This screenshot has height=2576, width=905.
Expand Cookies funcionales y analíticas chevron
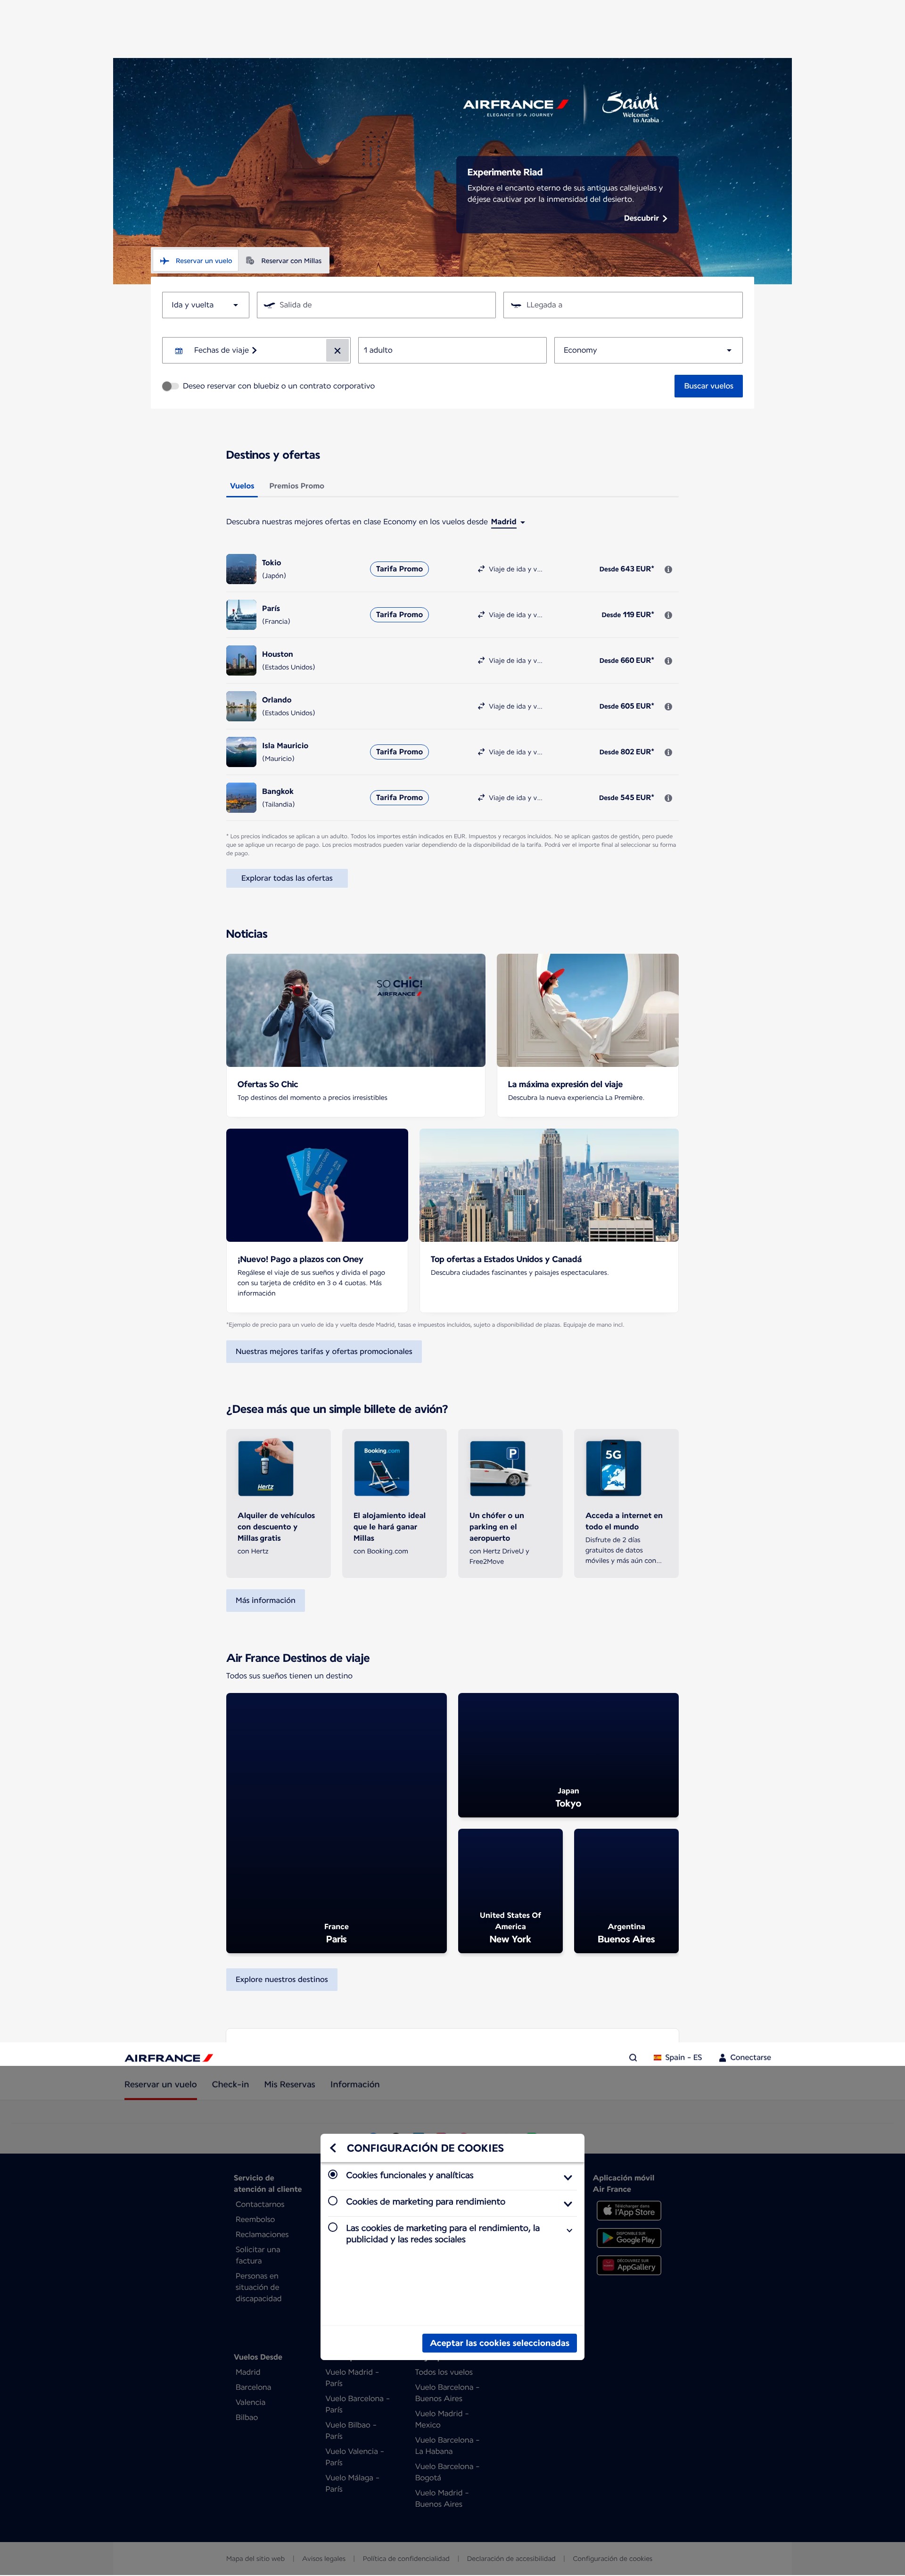[x=567, y=2177]
